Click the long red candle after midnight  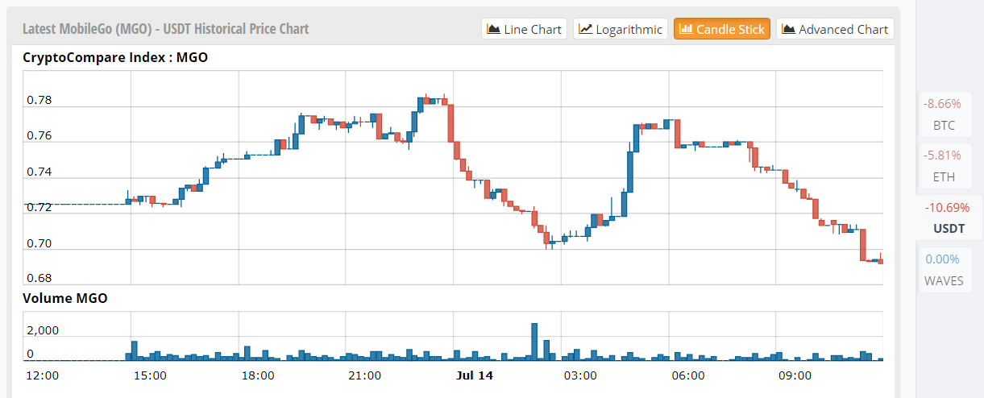click(x=451, y=123)
